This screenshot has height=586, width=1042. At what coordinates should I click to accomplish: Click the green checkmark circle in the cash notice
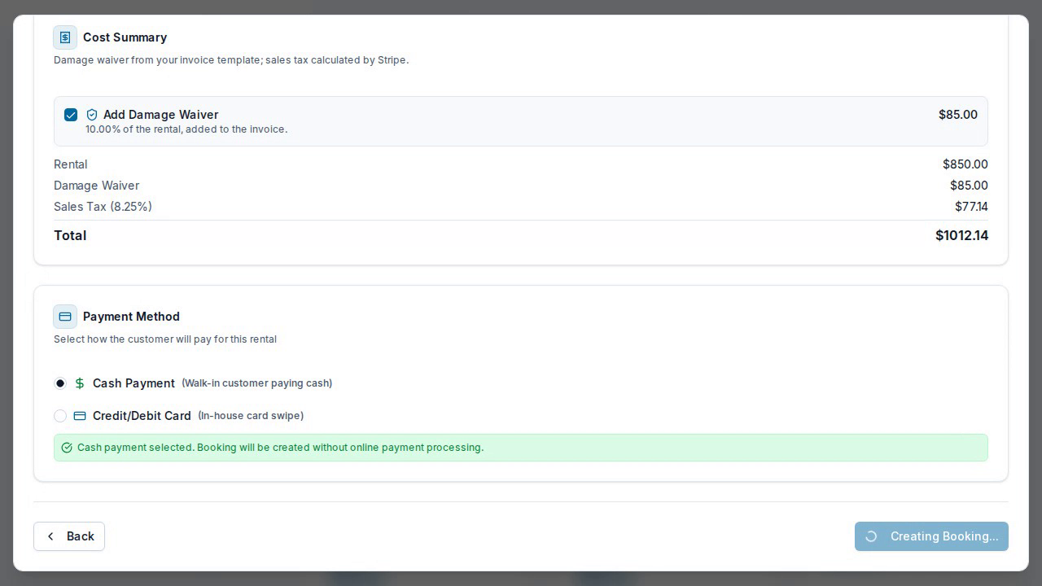pos(67,448)
